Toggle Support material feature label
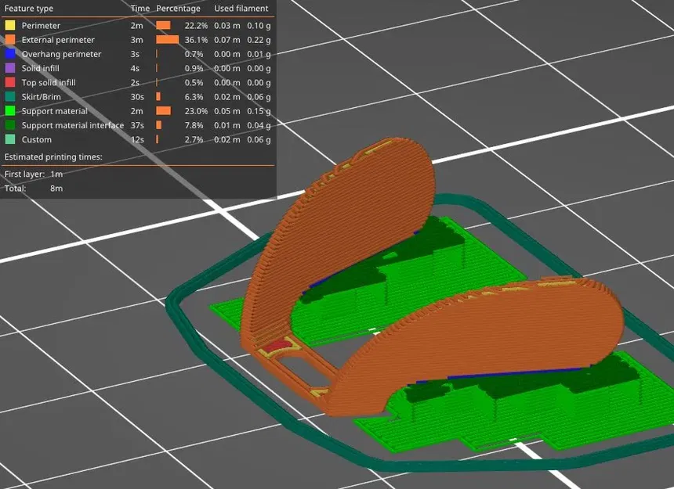The width and height of the screenshot is (674, 489). 55,111
